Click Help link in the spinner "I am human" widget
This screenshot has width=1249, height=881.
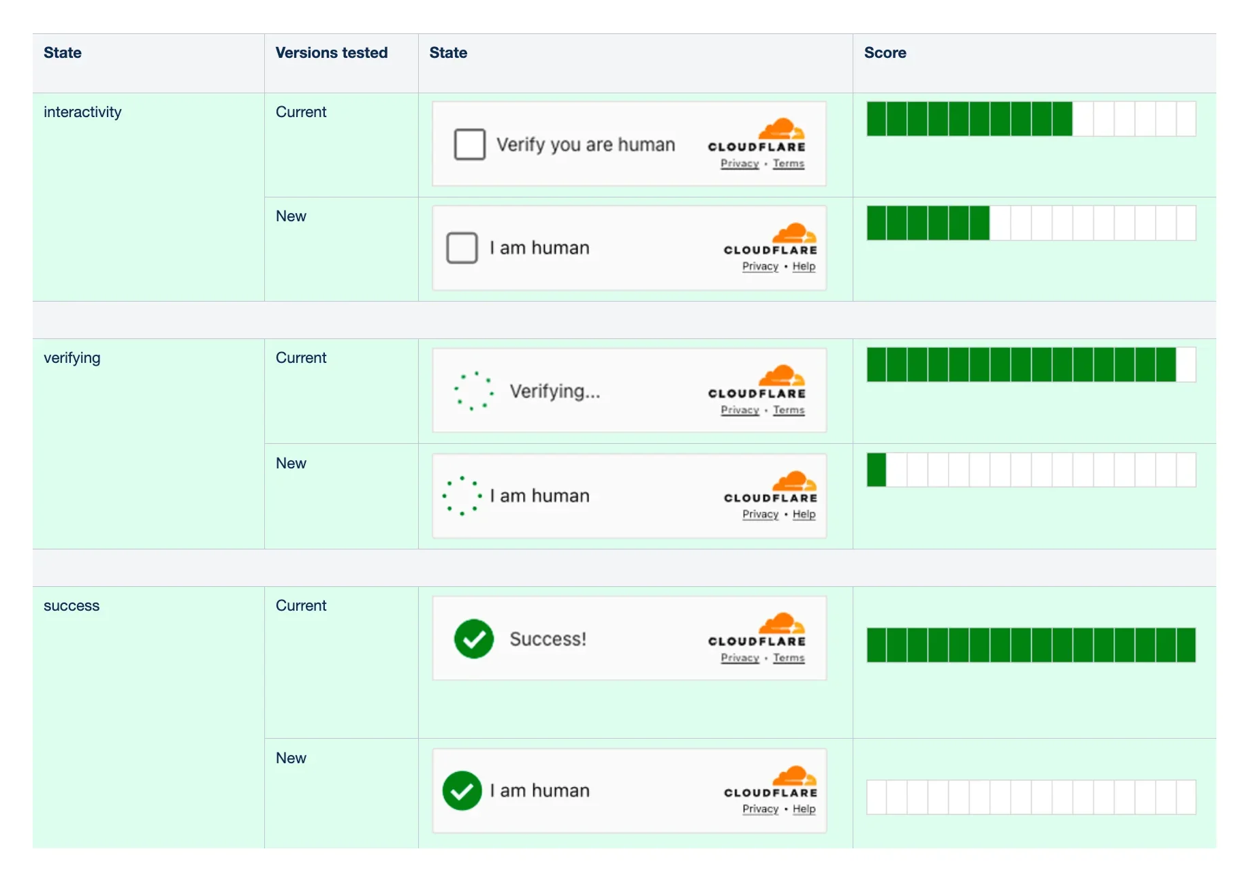coord(804,514)
